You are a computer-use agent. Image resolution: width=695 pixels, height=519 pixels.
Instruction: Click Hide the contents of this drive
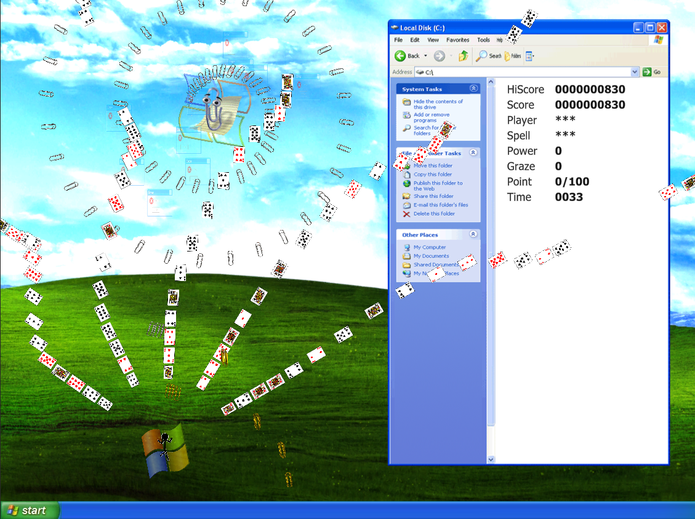coord(438,104)
